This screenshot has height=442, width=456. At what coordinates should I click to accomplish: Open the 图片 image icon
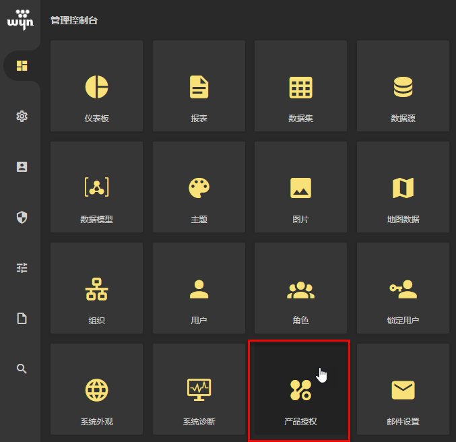[300, 188]
